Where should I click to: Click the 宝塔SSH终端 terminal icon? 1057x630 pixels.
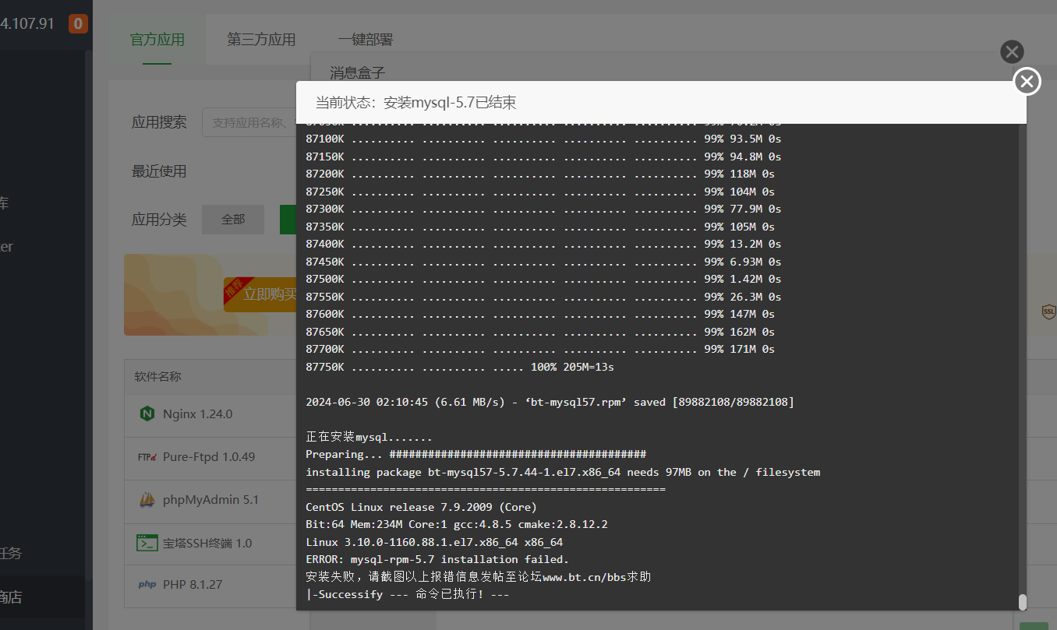(x=147, y=543)
